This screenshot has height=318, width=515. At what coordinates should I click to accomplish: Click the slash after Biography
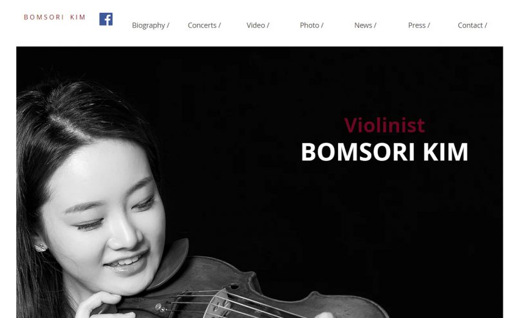(168, 25)
